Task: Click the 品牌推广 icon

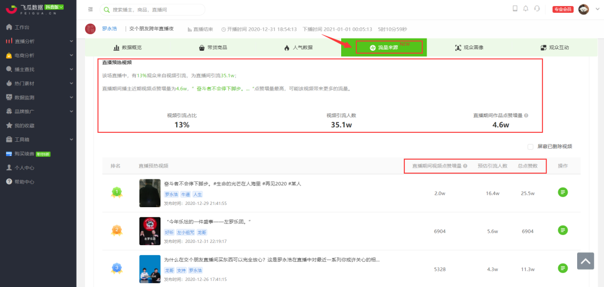Action: 9,112
